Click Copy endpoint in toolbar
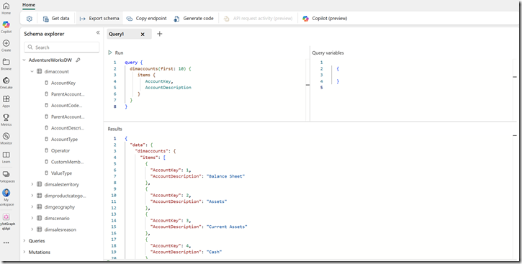The height and width of the screenshot is (264, 522). click(x=146, y=19)
